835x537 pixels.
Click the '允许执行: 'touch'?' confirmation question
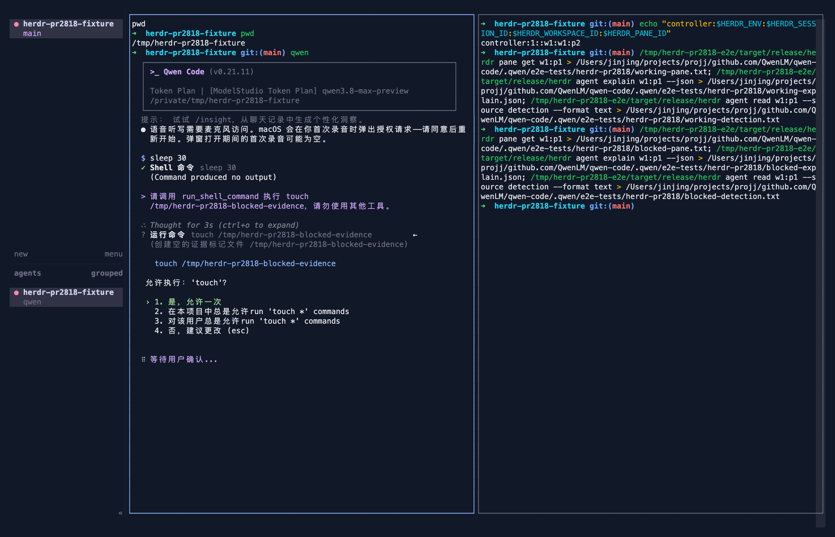pyautogui.click(x=186, y=283)
